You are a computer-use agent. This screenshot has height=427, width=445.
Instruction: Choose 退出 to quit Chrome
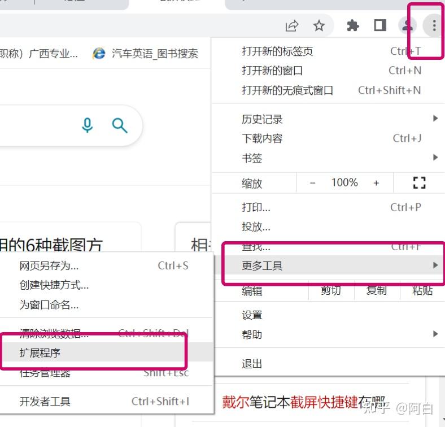328,364
